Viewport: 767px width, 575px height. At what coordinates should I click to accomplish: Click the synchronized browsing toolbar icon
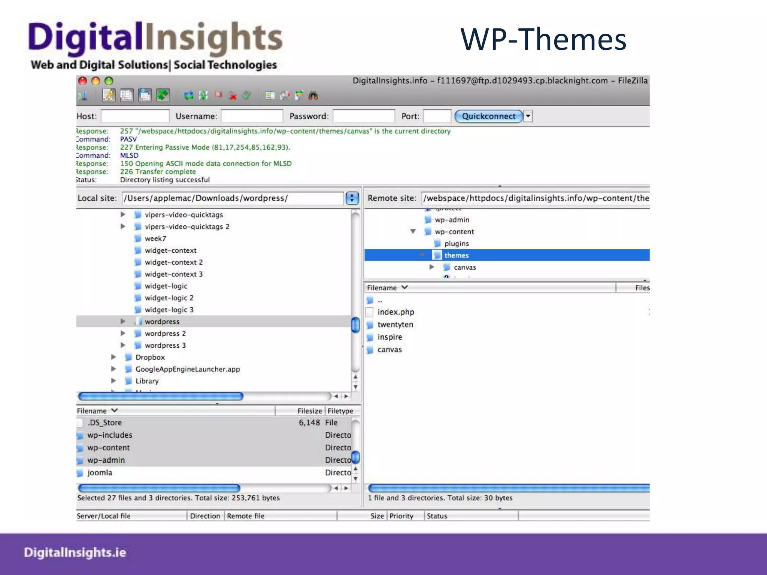click(299, 96)
